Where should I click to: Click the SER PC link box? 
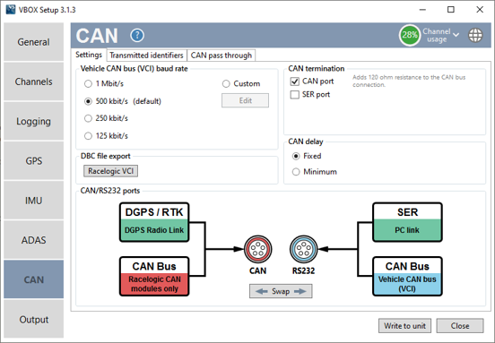click(x=407, y=222)
